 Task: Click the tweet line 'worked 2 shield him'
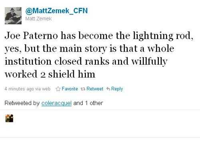click(50, 74)
